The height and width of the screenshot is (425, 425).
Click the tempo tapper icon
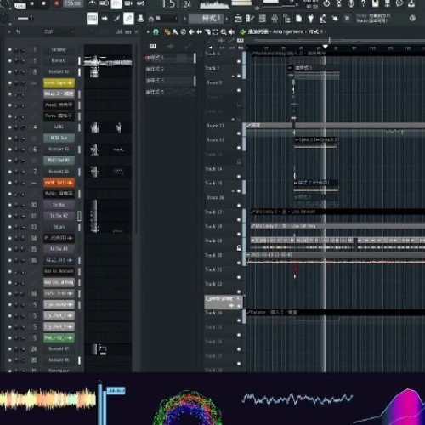click(323, 19)
